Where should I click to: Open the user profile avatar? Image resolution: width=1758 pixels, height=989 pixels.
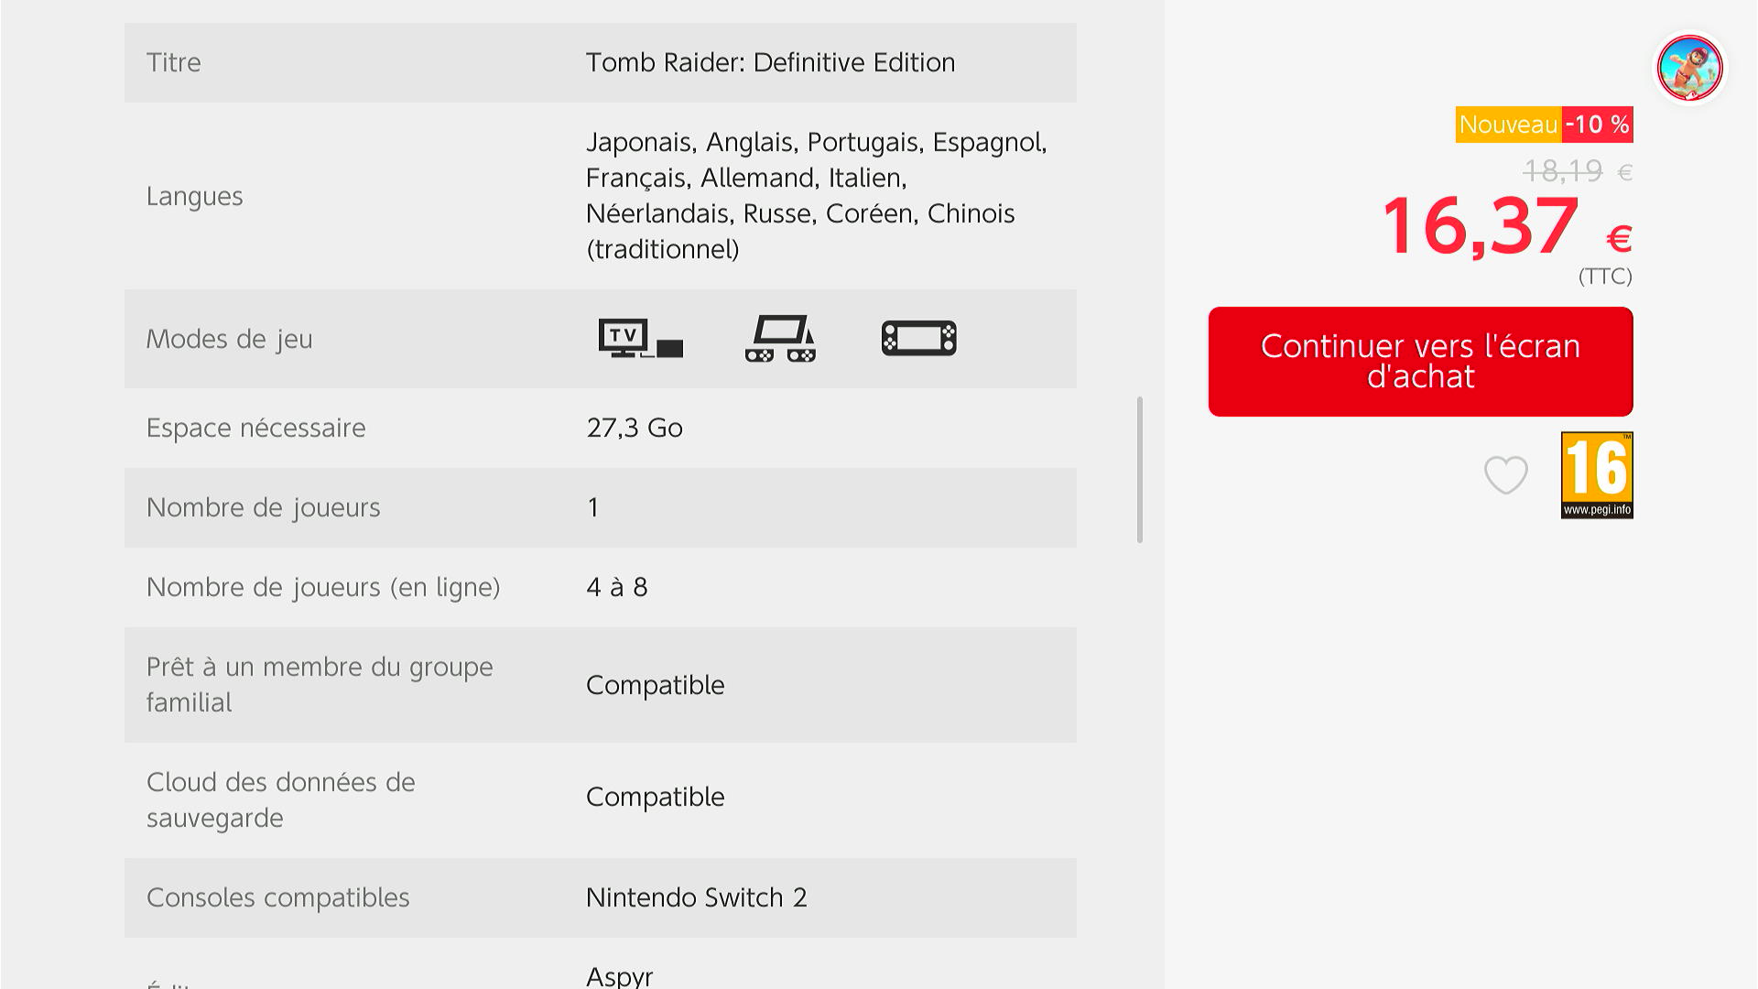click(1689, 68)
